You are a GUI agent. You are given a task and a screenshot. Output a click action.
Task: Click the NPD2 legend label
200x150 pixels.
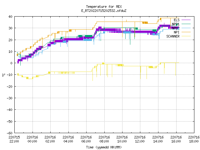coord(176,28)
